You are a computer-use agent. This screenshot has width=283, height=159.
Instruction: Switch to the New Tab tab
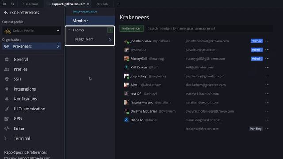coord(101,4)
